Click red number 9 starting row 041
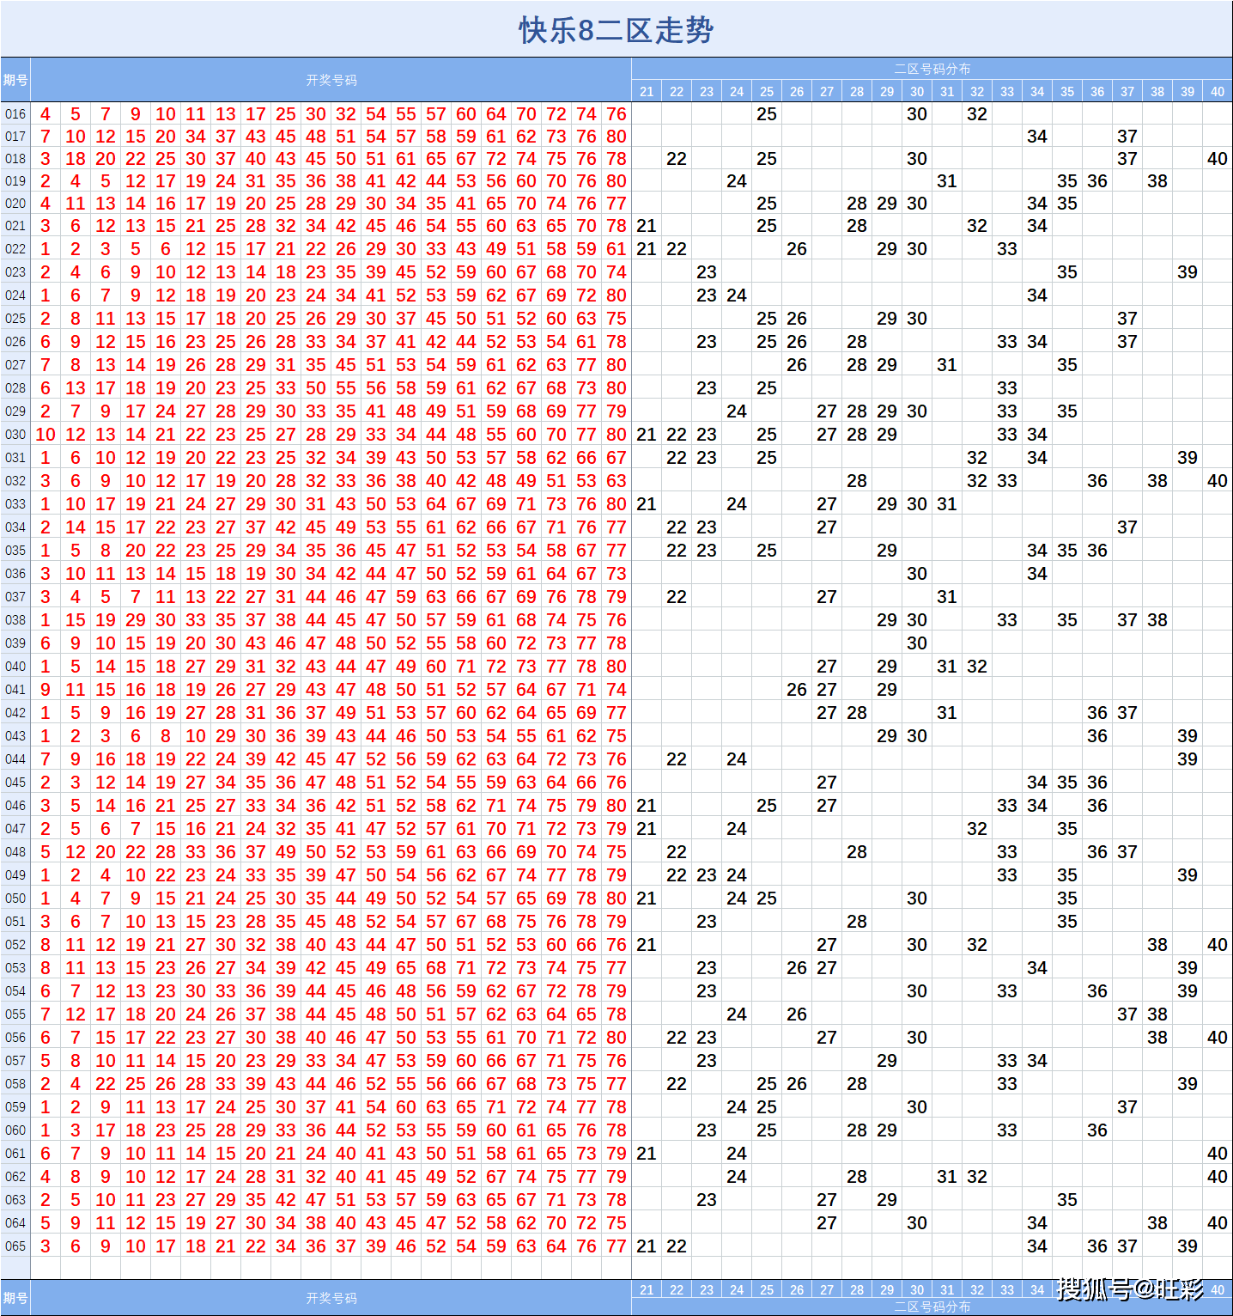The height and width of the screenshot is (1316, 1233). coord(46,690)
